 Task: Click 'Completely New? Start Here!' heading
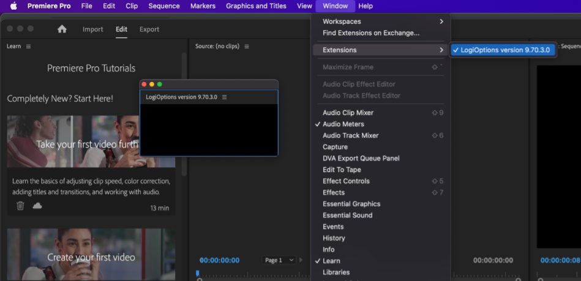(x=60, y=99)
